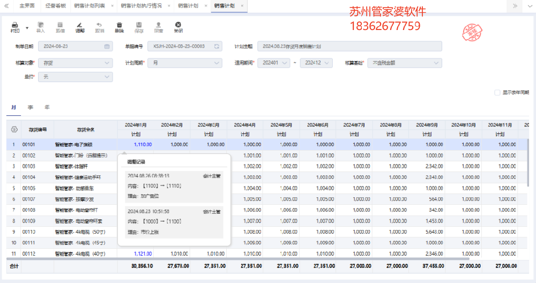Click the 2024年9月 column header
This screenshot has width=536, height=283.
click(427, 125)
